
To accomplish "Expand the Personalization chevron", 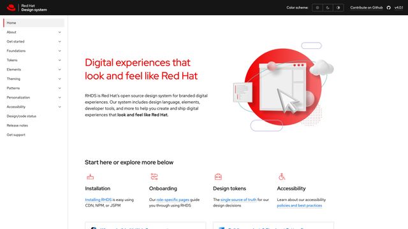I will (59, 97).
